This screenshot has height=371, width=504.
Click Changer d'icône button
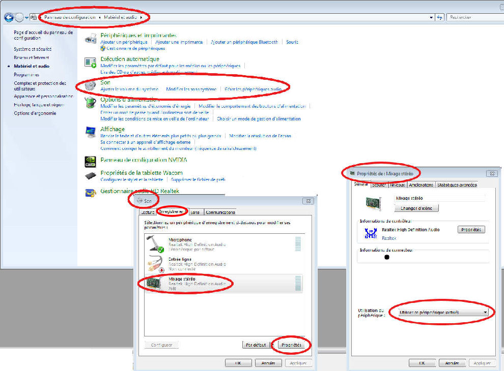416,208
